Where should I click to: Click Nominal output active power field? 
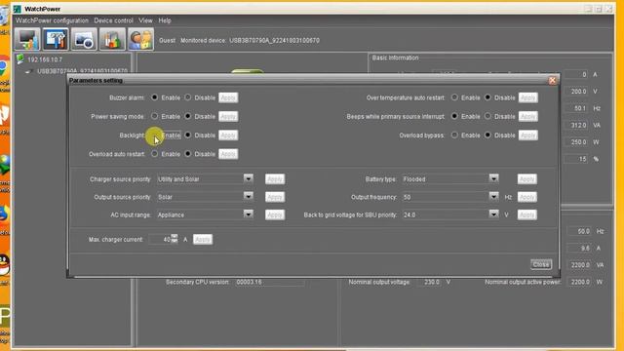click(579, 282)
